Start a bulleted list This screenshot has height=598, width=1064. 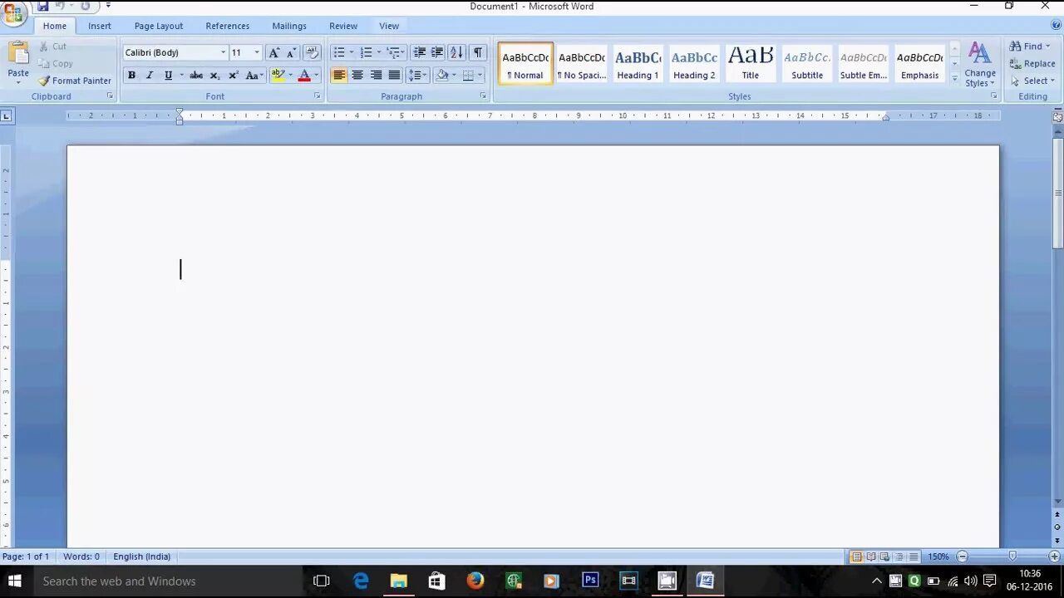pyautogui.click(x=339, y=52)
